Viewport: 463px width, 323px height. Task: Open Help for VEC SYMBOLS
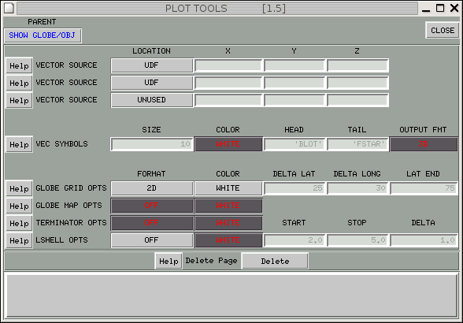point(19,144)
